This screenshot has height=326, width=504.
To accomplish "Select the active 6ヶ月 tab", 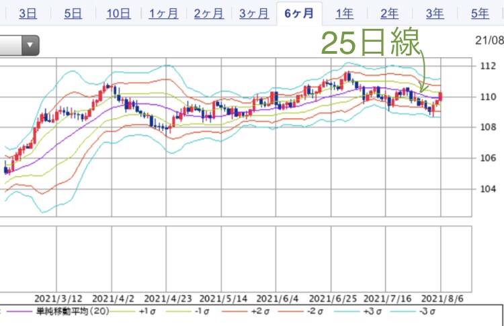I will tap(299, 13).
